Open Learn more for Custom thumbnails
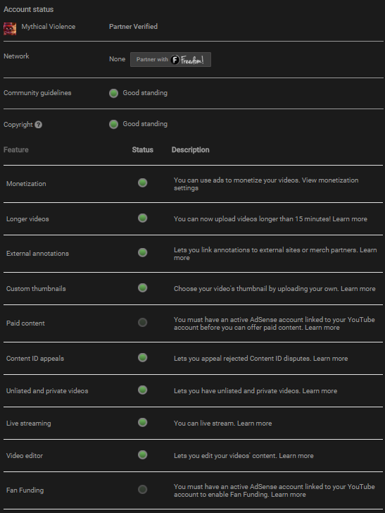The height and width of the screenshot is (513, 385). (x=358, y=289)
